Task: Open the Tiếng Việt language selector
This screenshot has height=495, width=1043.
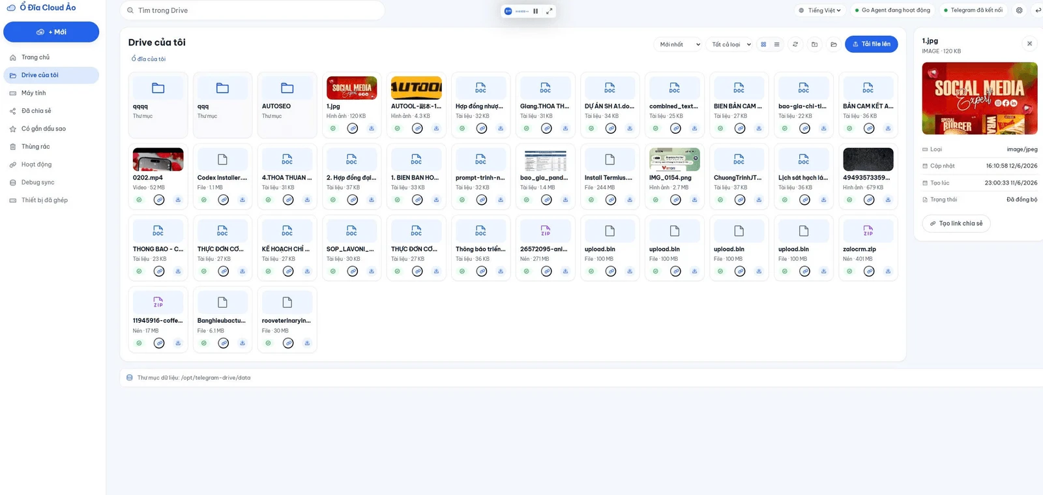Action: click(819, 10)
